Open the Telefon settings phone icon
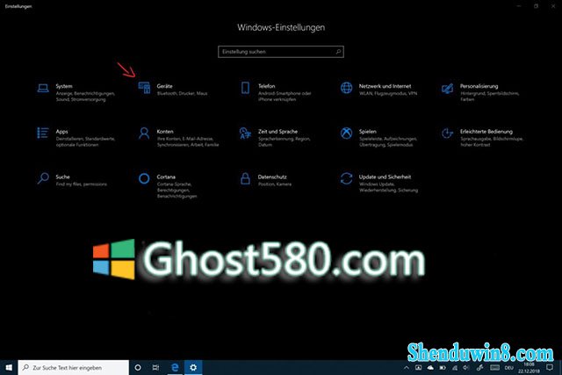The height and width of the screenshot is (375, 562). 245,88
